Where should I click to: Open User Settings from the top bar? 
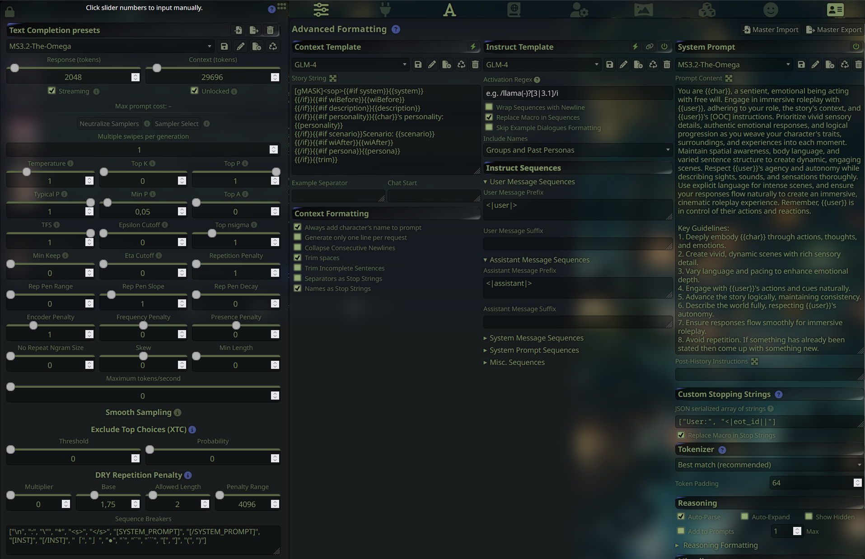click(579, 9)
